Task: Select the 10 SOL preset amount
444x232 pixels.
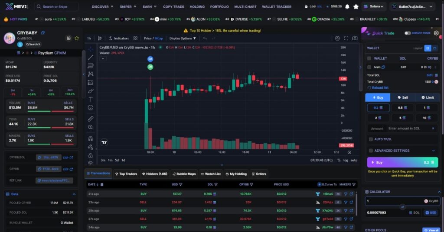Action: coord(427,118)
